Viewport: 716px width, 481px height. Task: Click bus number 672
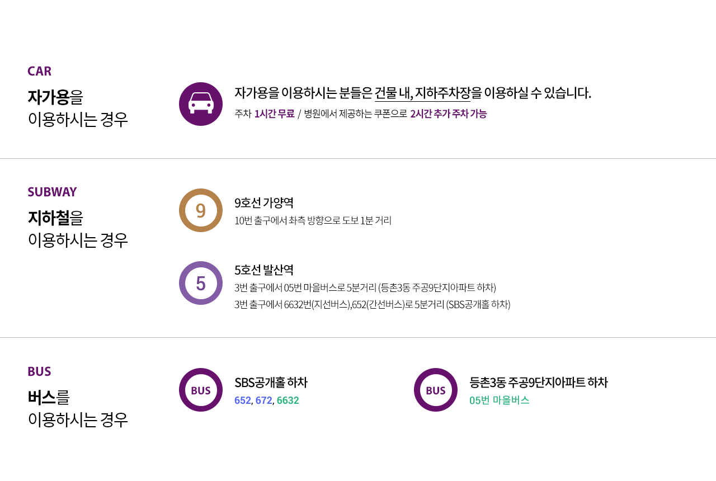pos(263,400)
